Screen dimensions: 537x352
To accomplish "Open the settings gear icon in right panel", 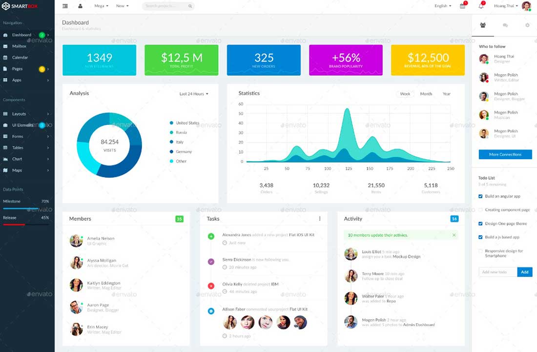I will pyautogui.click(x=527, y=25).
